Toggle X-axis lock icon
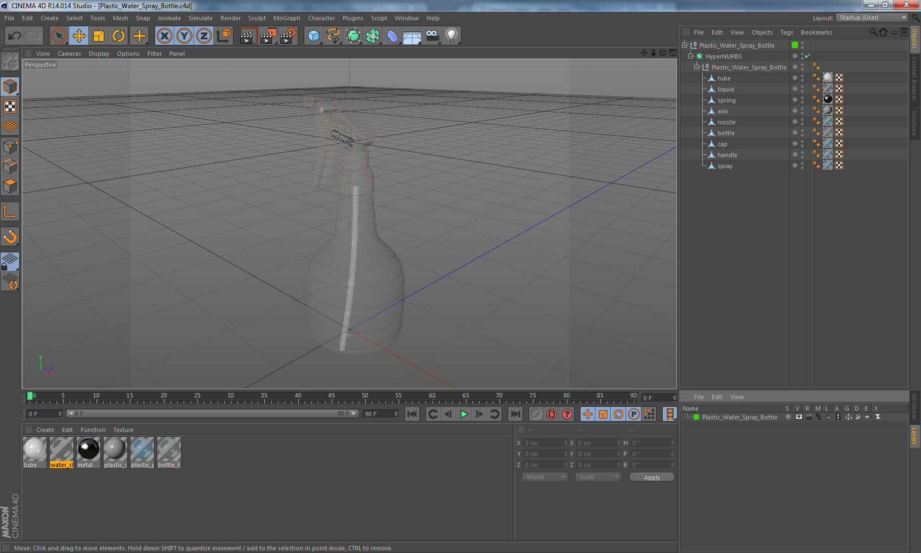 (164, 36)
